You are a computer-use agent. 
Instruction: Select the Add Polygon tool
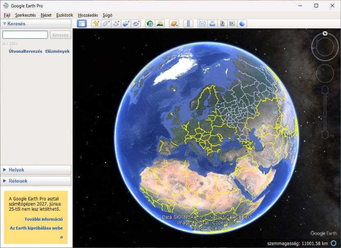coord(106,23)
